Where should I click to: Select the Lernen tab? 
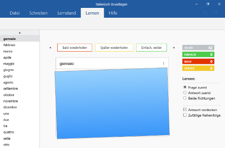tap(92, 13)
